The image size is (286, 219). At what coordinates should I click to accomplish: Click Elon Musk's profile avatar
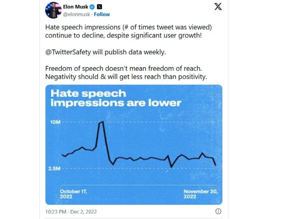tap(53, 10)
